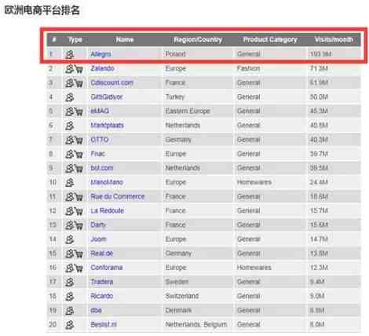
Task: Click the marketplace icon in GittiGidiyor row
Action: pos(70,97)
